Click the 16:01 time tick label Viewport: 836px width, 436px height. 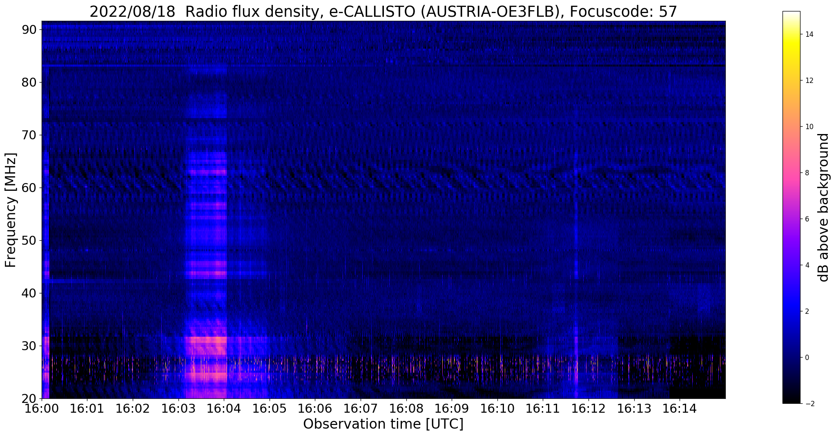coord(87,409)
